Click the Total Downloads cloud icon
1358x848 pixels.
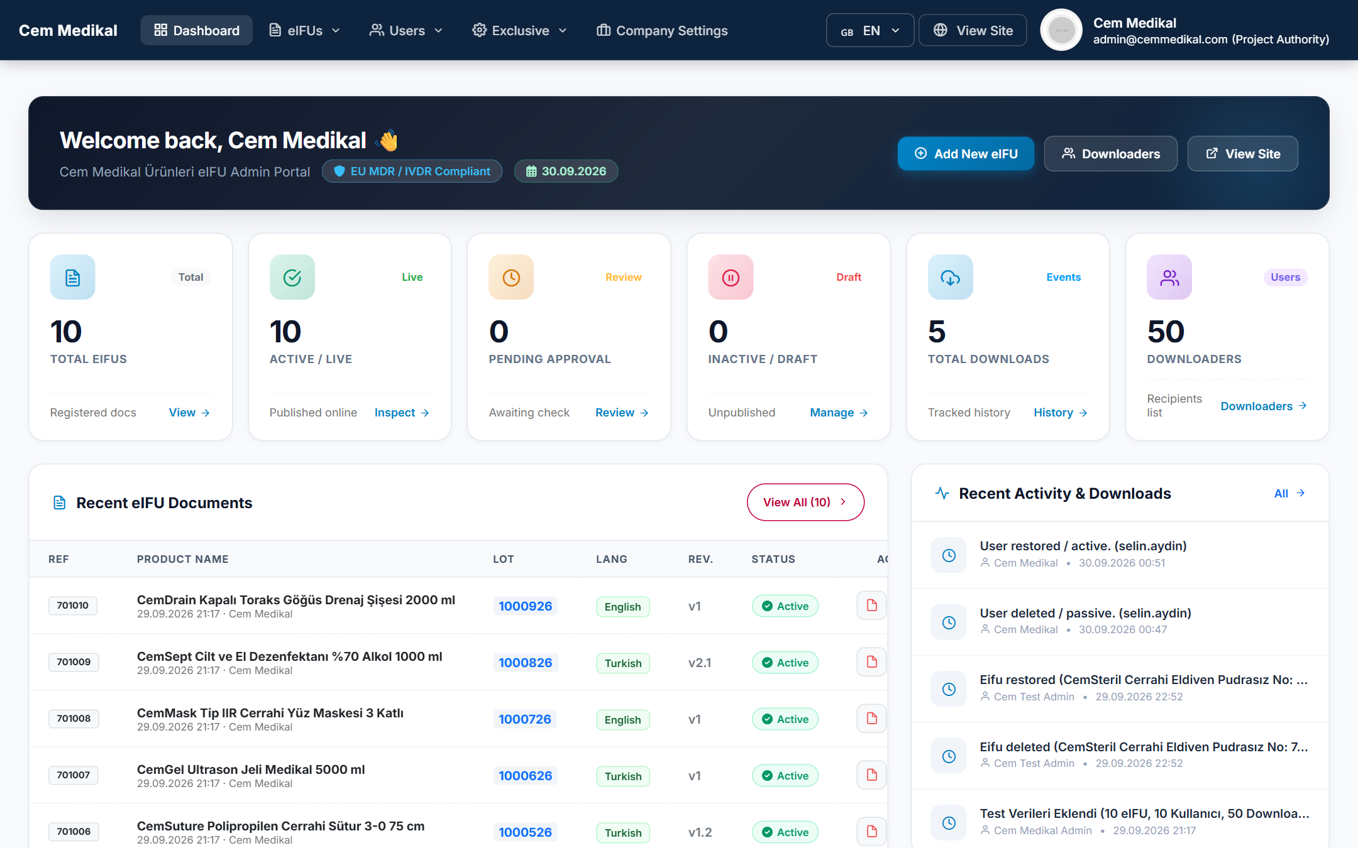pyautogui.click(x=950, y=277)
